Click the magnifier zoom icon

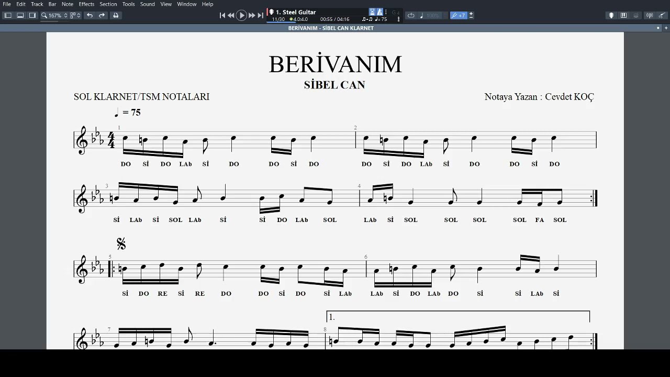coord(44,16)
